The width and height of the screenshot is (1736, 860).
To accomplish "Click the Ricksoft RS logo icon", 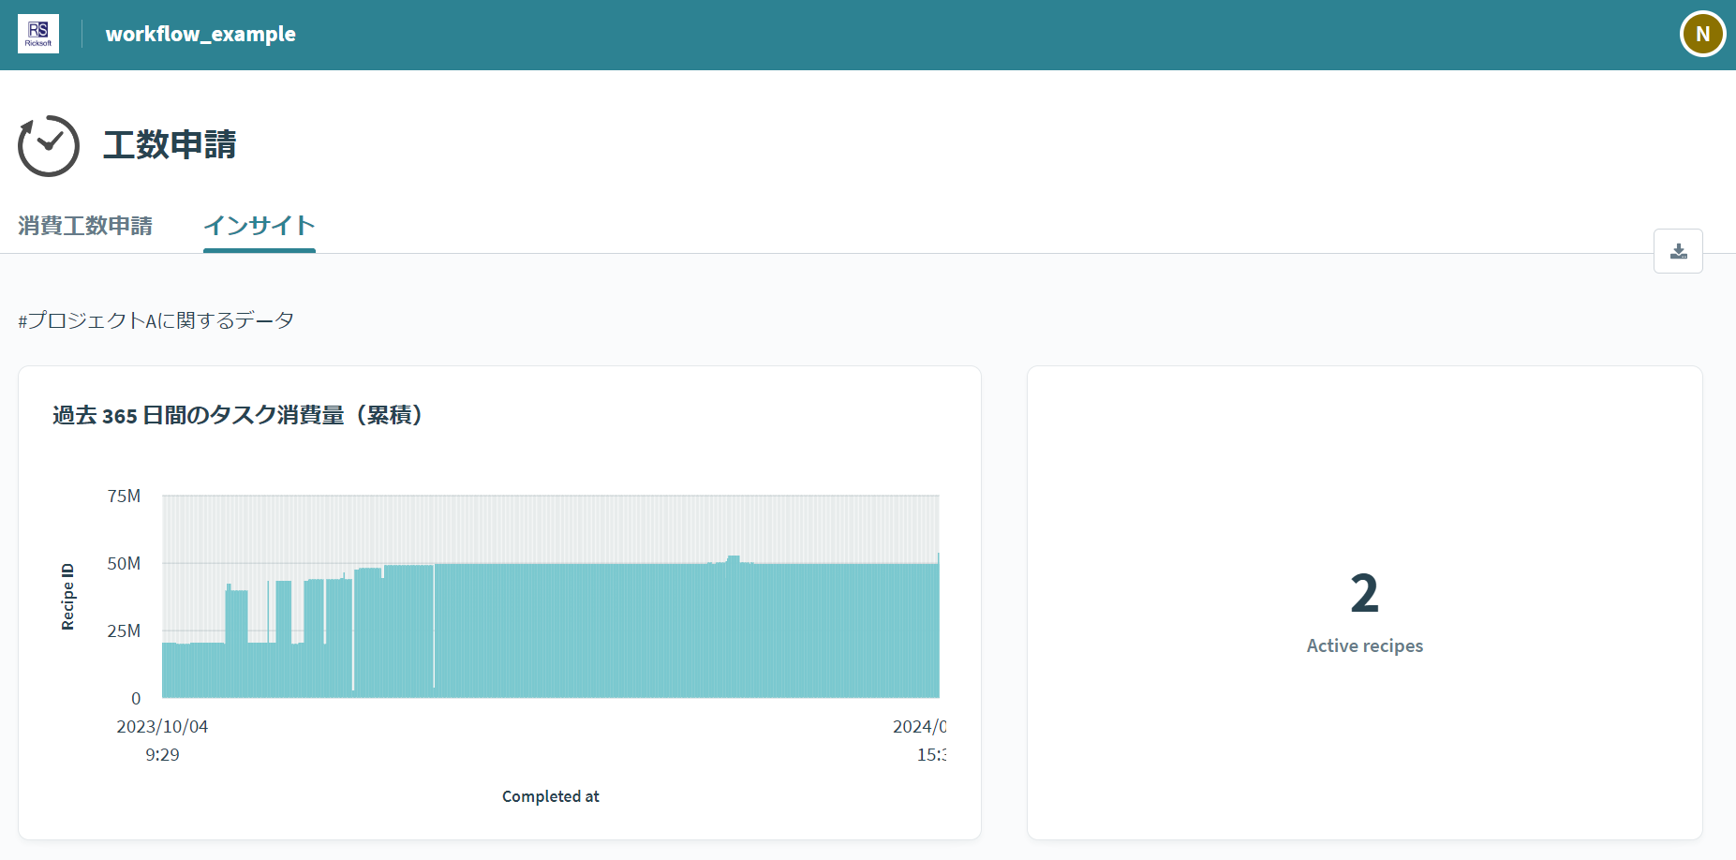I will (x=38, y=34).
